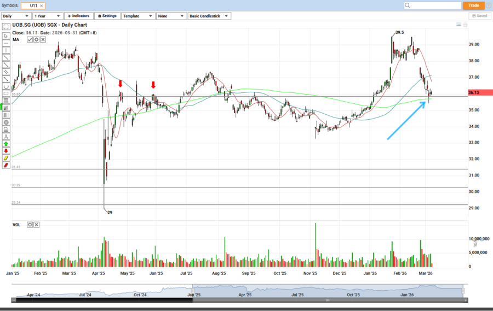
Task: Expand the 1 Year range dropdown
Action: (x=48, y=16)
